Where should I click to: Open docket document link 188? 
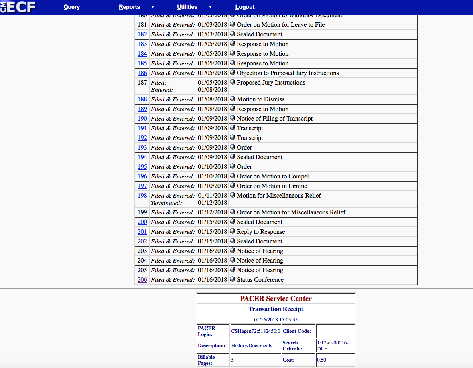pos(142,99)
